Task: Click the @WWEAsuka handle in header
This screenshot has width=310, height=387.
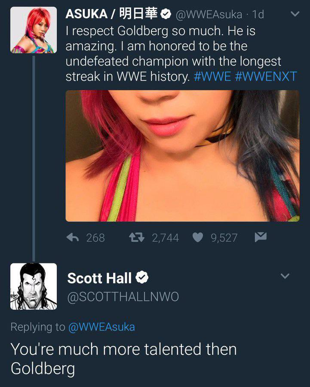Action: (209, 14)
